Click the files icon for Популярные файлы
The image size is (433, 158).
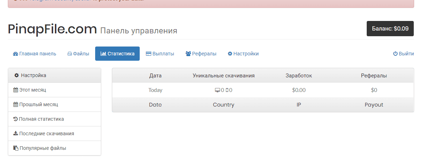[x=16, y=148]
